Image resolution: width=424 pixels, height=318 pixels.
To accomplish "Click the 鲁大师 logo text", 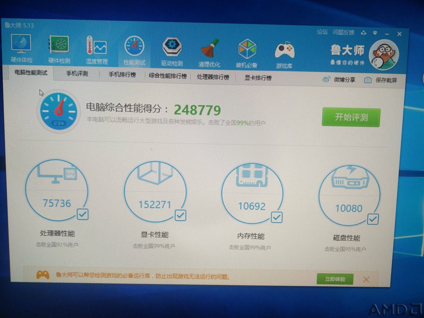I will (x=347, y=50).
